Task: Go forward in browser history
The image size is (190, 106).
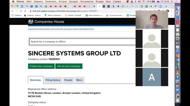Action: coord(17,11)
